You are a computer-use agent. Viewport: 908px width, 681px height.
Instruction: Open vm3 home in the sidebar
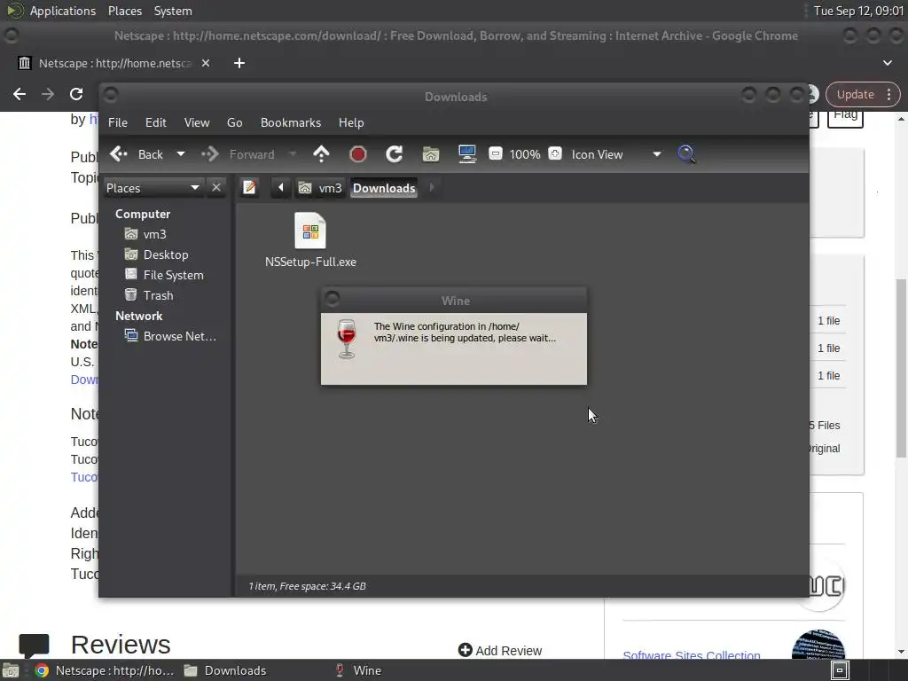click(x=154, y=234)
